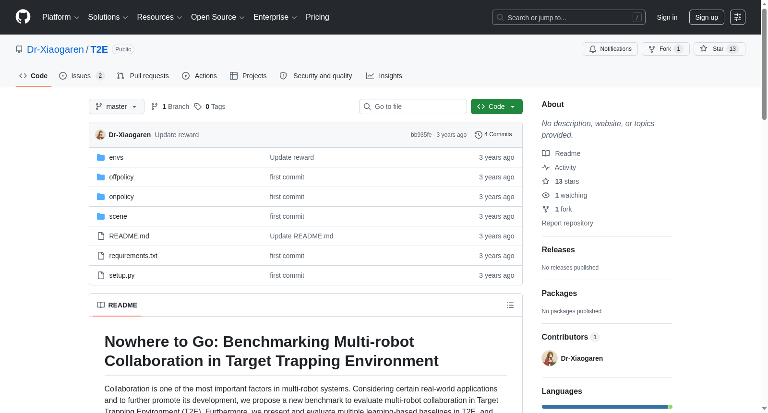Click inside the Search or jump to field
Screen dimensions: 768x413
coord(569,17)
